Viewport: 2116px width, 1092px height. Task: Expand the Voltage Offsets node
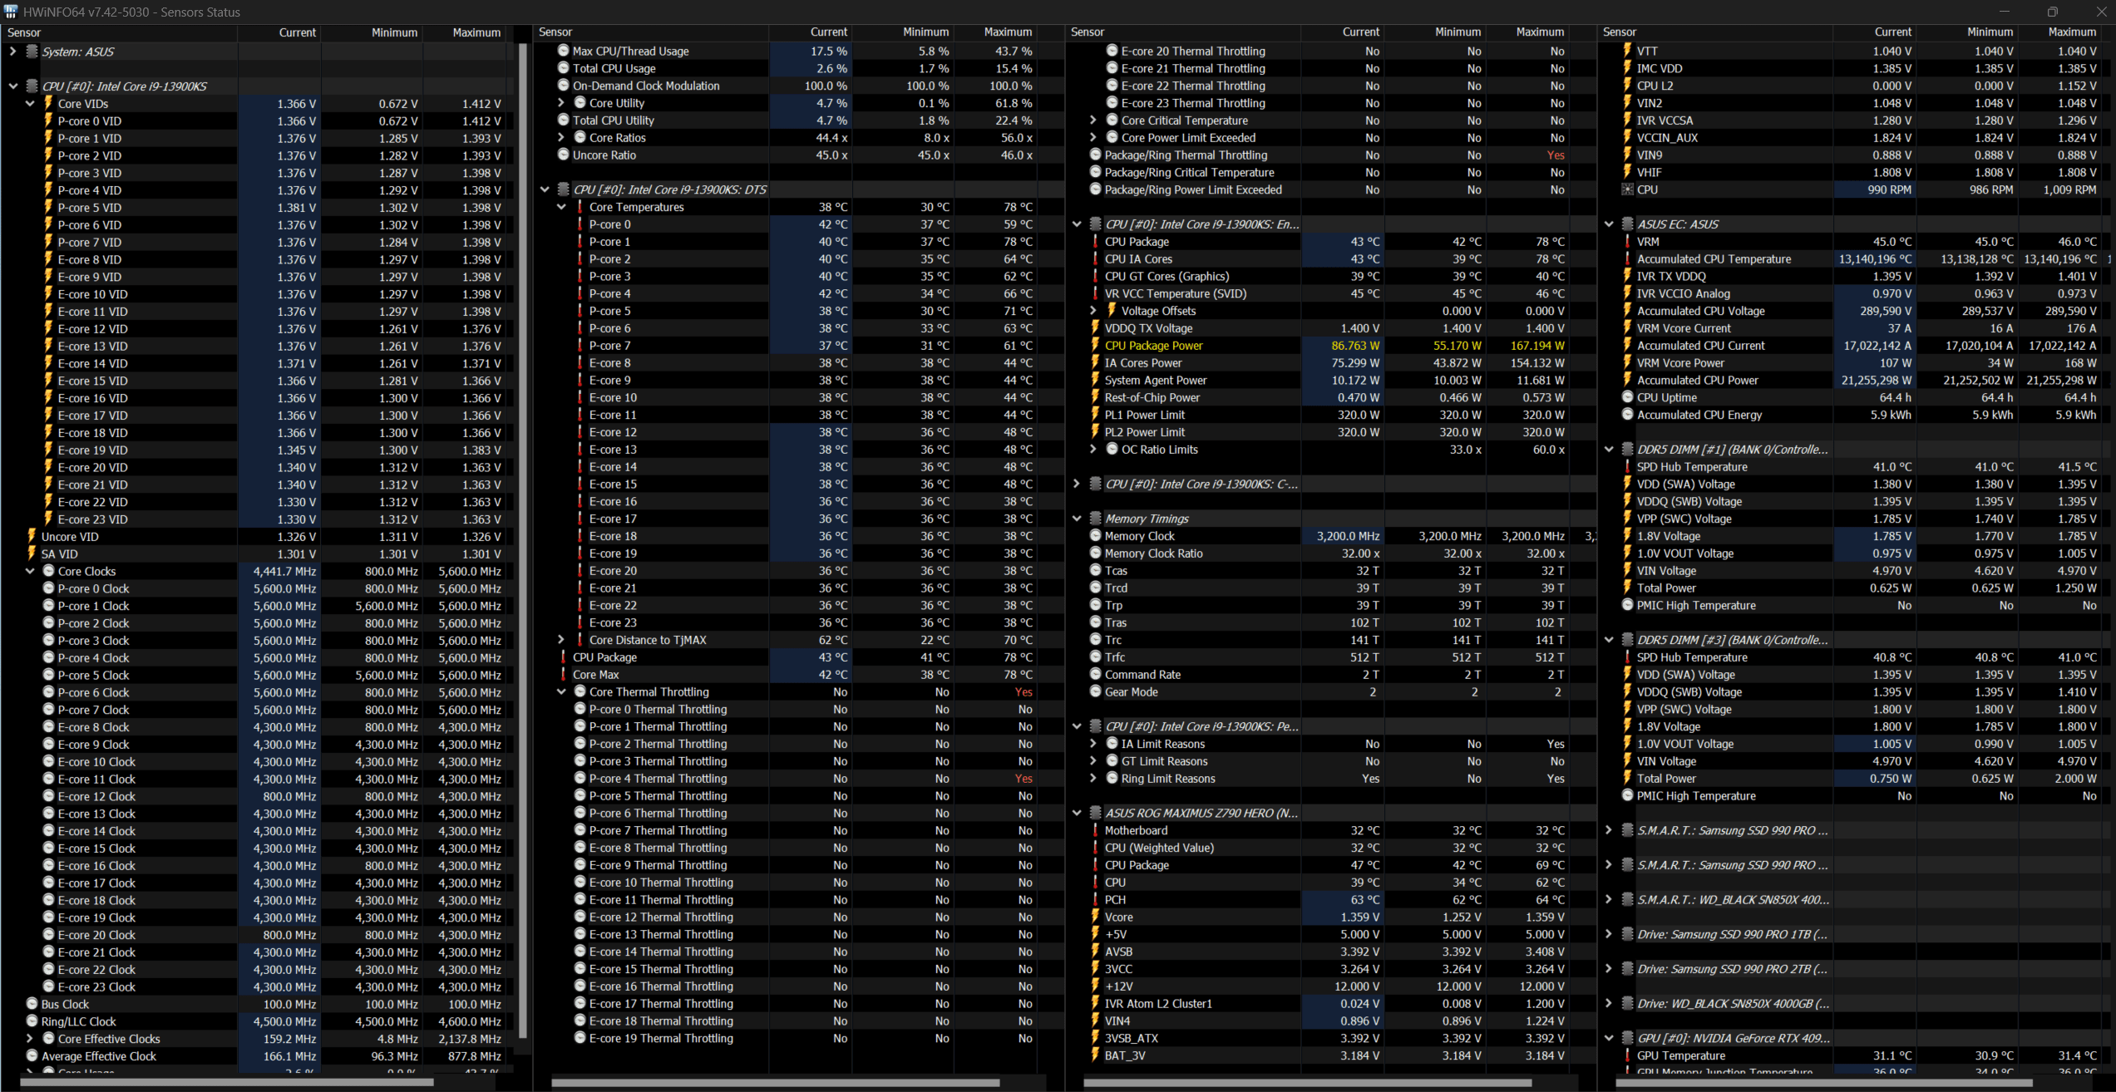pyautogui.click(x=1093, y=311)
